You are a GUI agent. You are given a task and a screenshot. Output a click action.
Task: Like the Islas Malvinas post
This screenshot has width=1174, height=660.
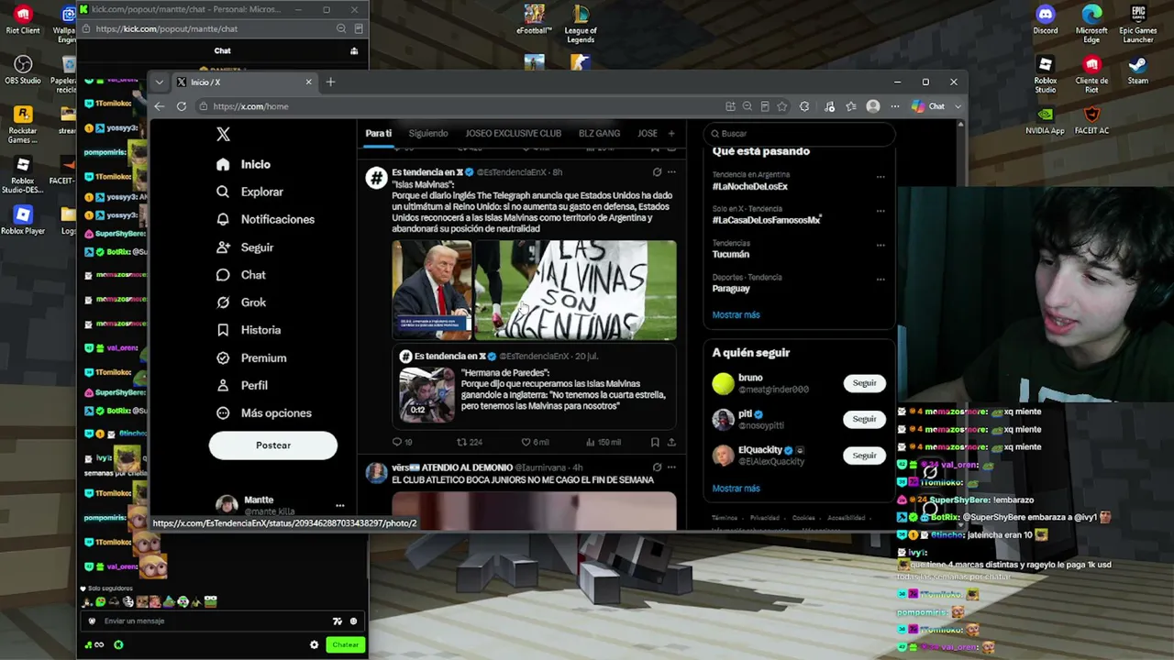(535, 442)
